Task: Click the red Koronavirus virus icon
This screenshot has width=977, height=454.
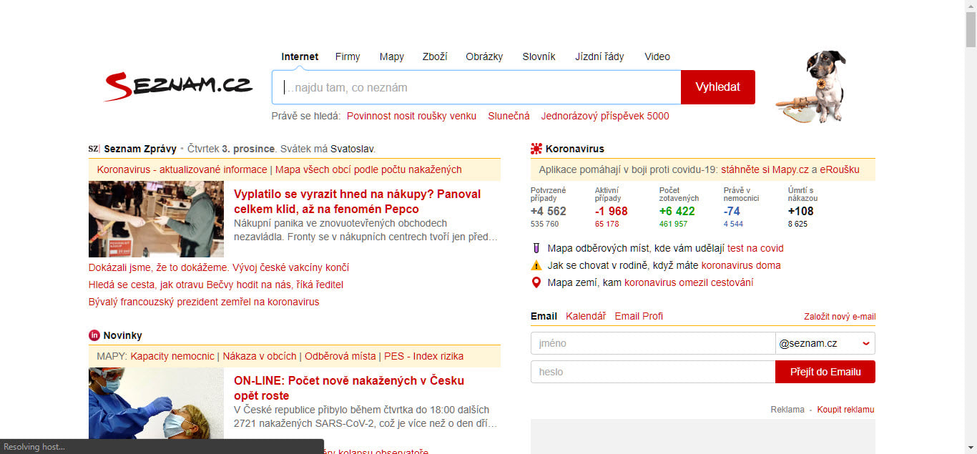Action: point(536,149)
